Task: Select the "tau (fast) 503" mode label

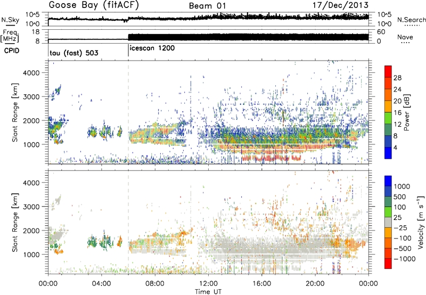Action: point(74,53)
